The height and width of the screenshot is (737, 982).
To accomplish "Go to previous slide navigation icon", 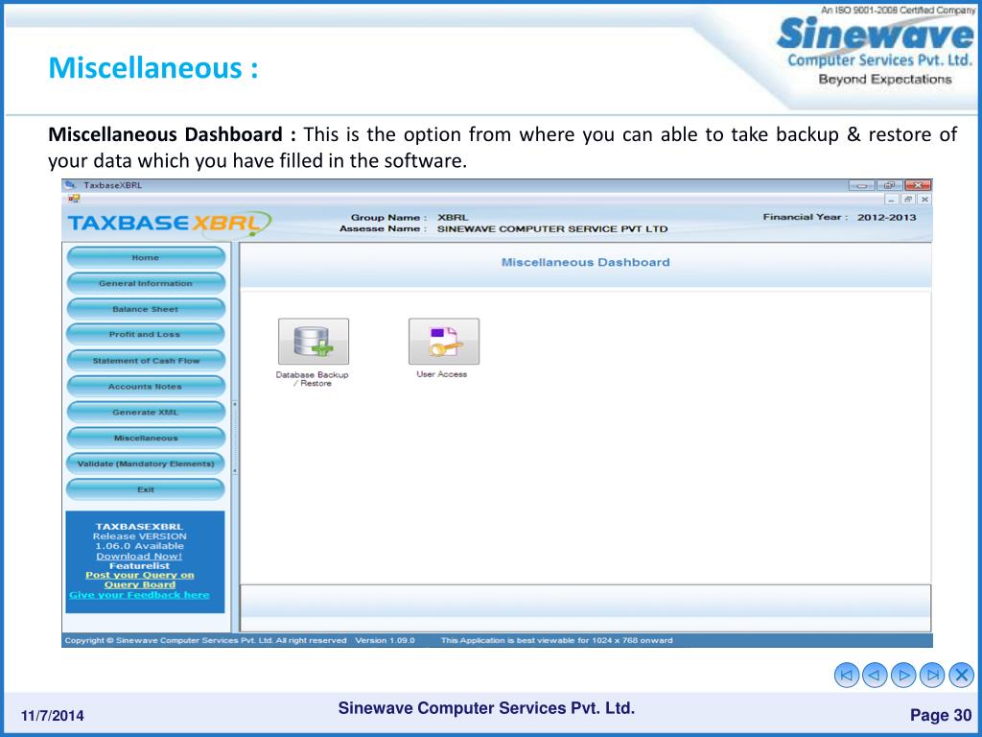I will [875, 675].
